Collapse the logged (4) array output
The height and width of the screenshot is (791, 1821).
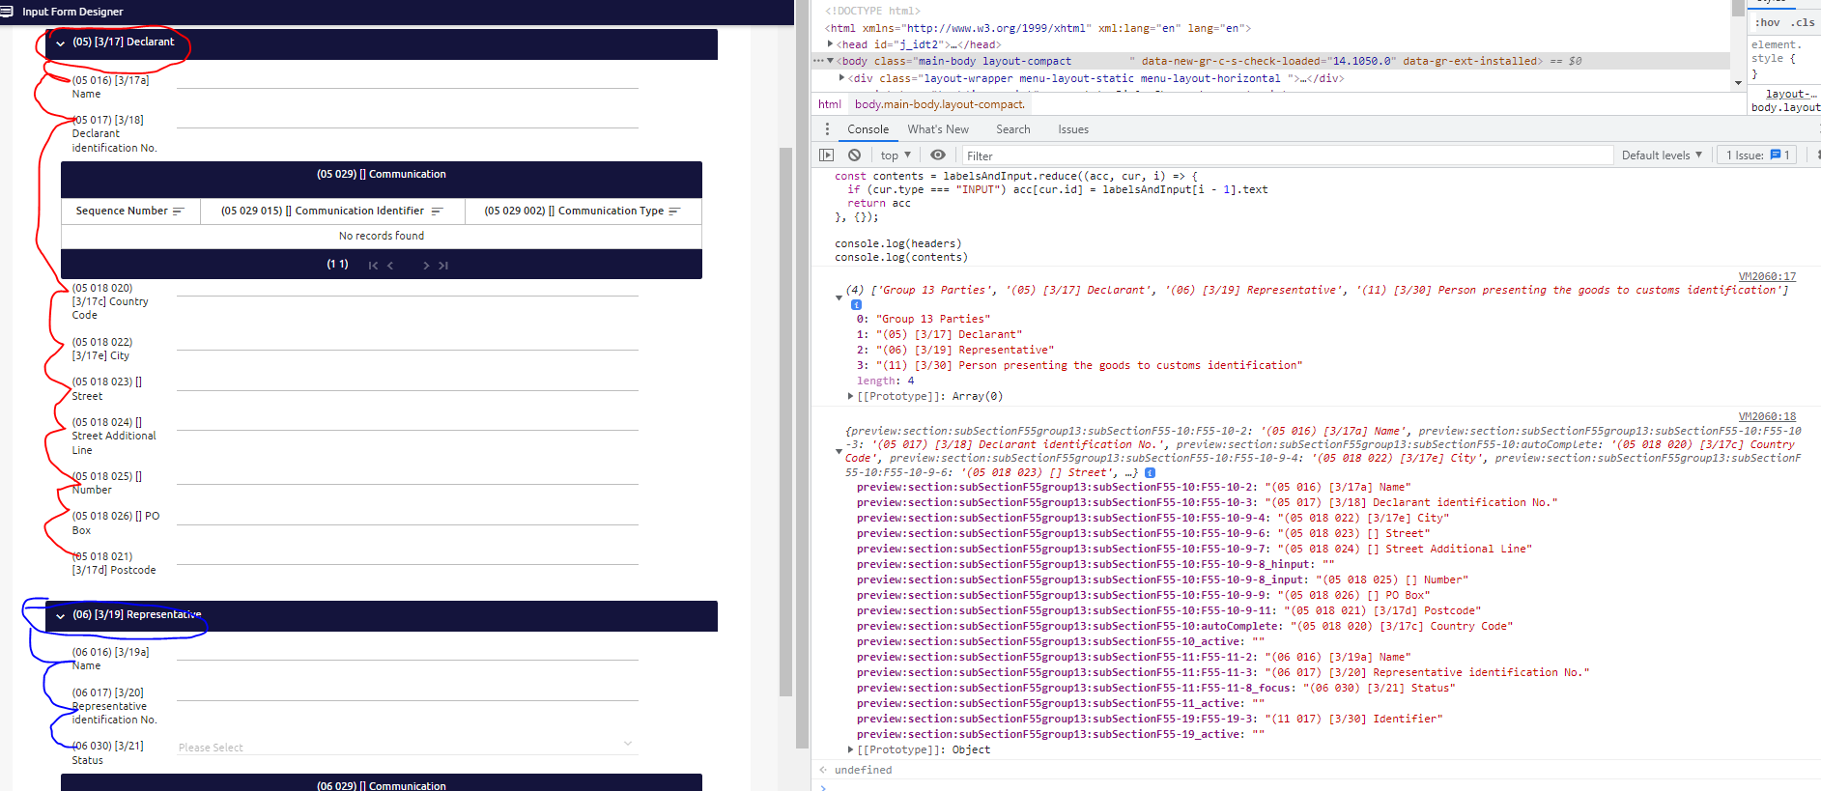[839, 297]
